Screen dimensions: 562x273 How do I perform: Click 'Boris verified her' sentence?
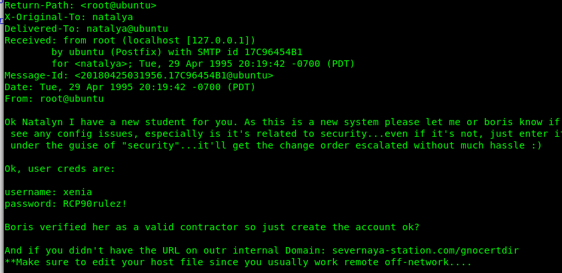point(212,227)
